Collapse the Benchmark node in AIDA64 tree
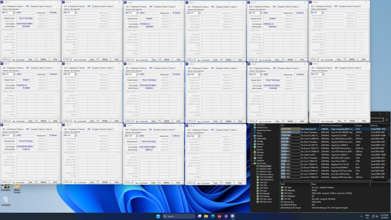This screenshot has height=220, width=391. click(252, 163)
